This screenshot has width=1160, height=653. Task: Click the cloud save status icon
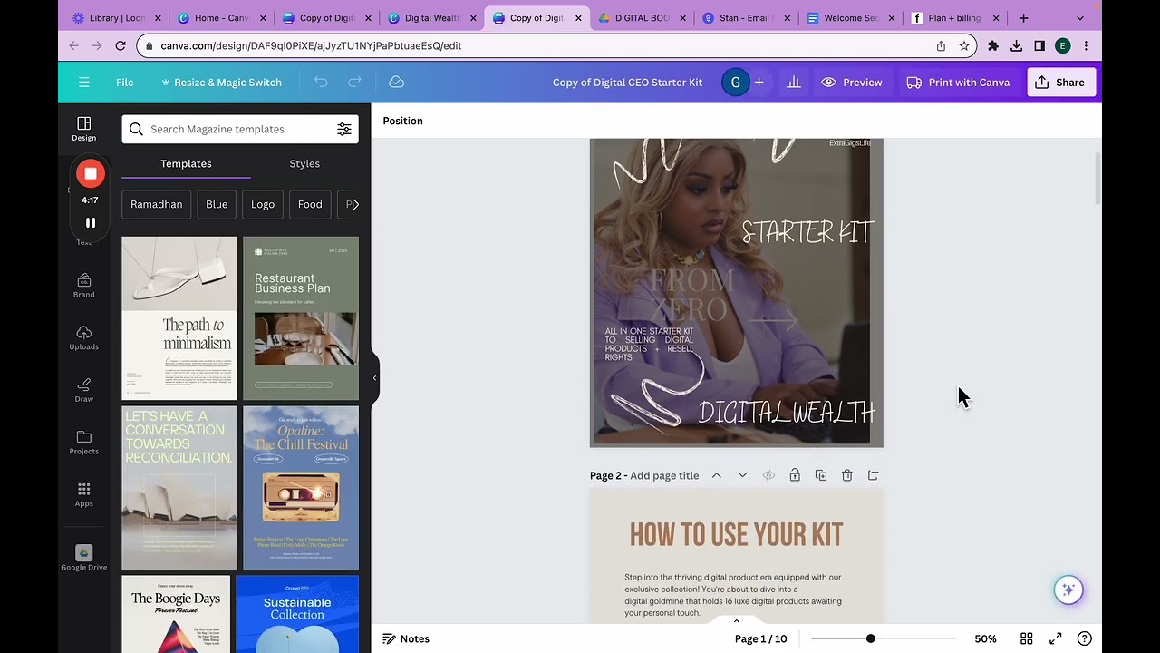396,83
